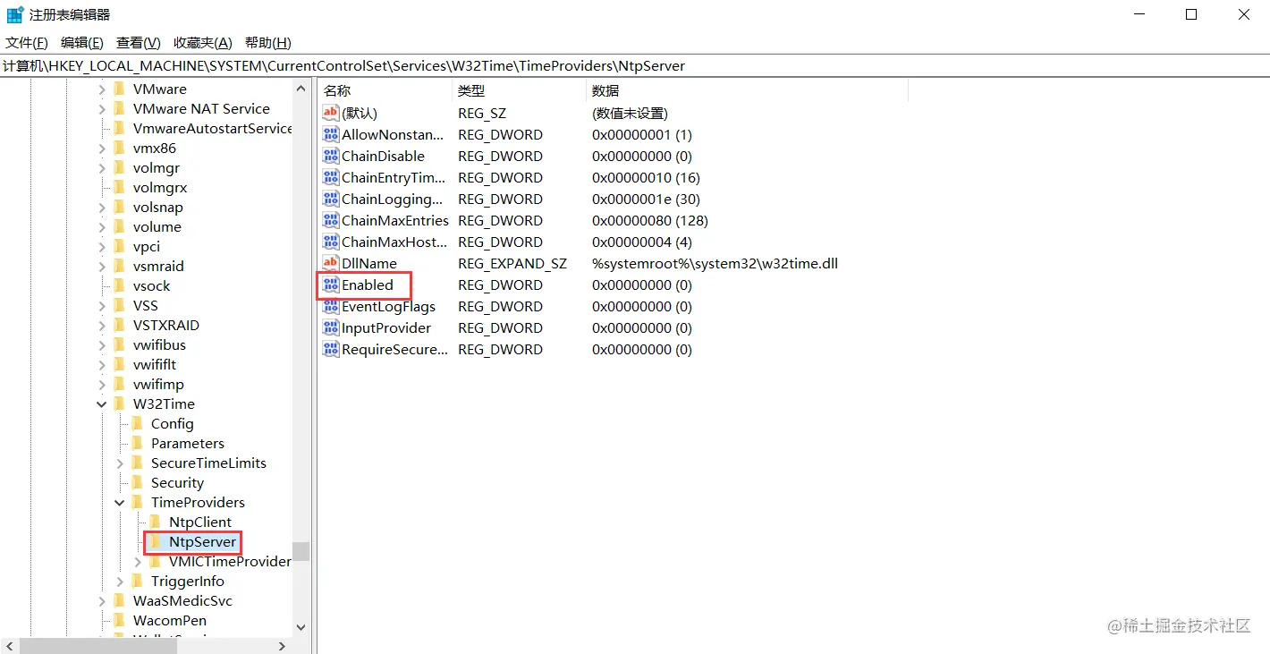Click the folder icon of Security key
Screen dimensions: 1270x654
coord(138,483)
